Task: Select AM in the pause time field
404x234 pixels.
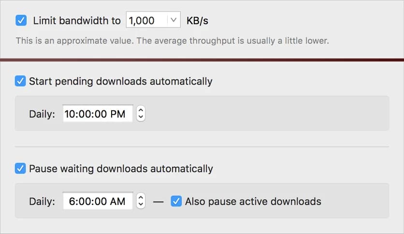Action: point(117,202)
